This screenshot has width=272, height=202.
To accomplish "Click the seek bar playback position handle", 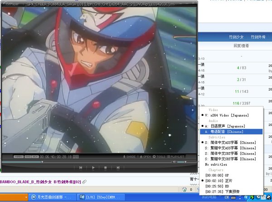I will click(x=42, y=162).
